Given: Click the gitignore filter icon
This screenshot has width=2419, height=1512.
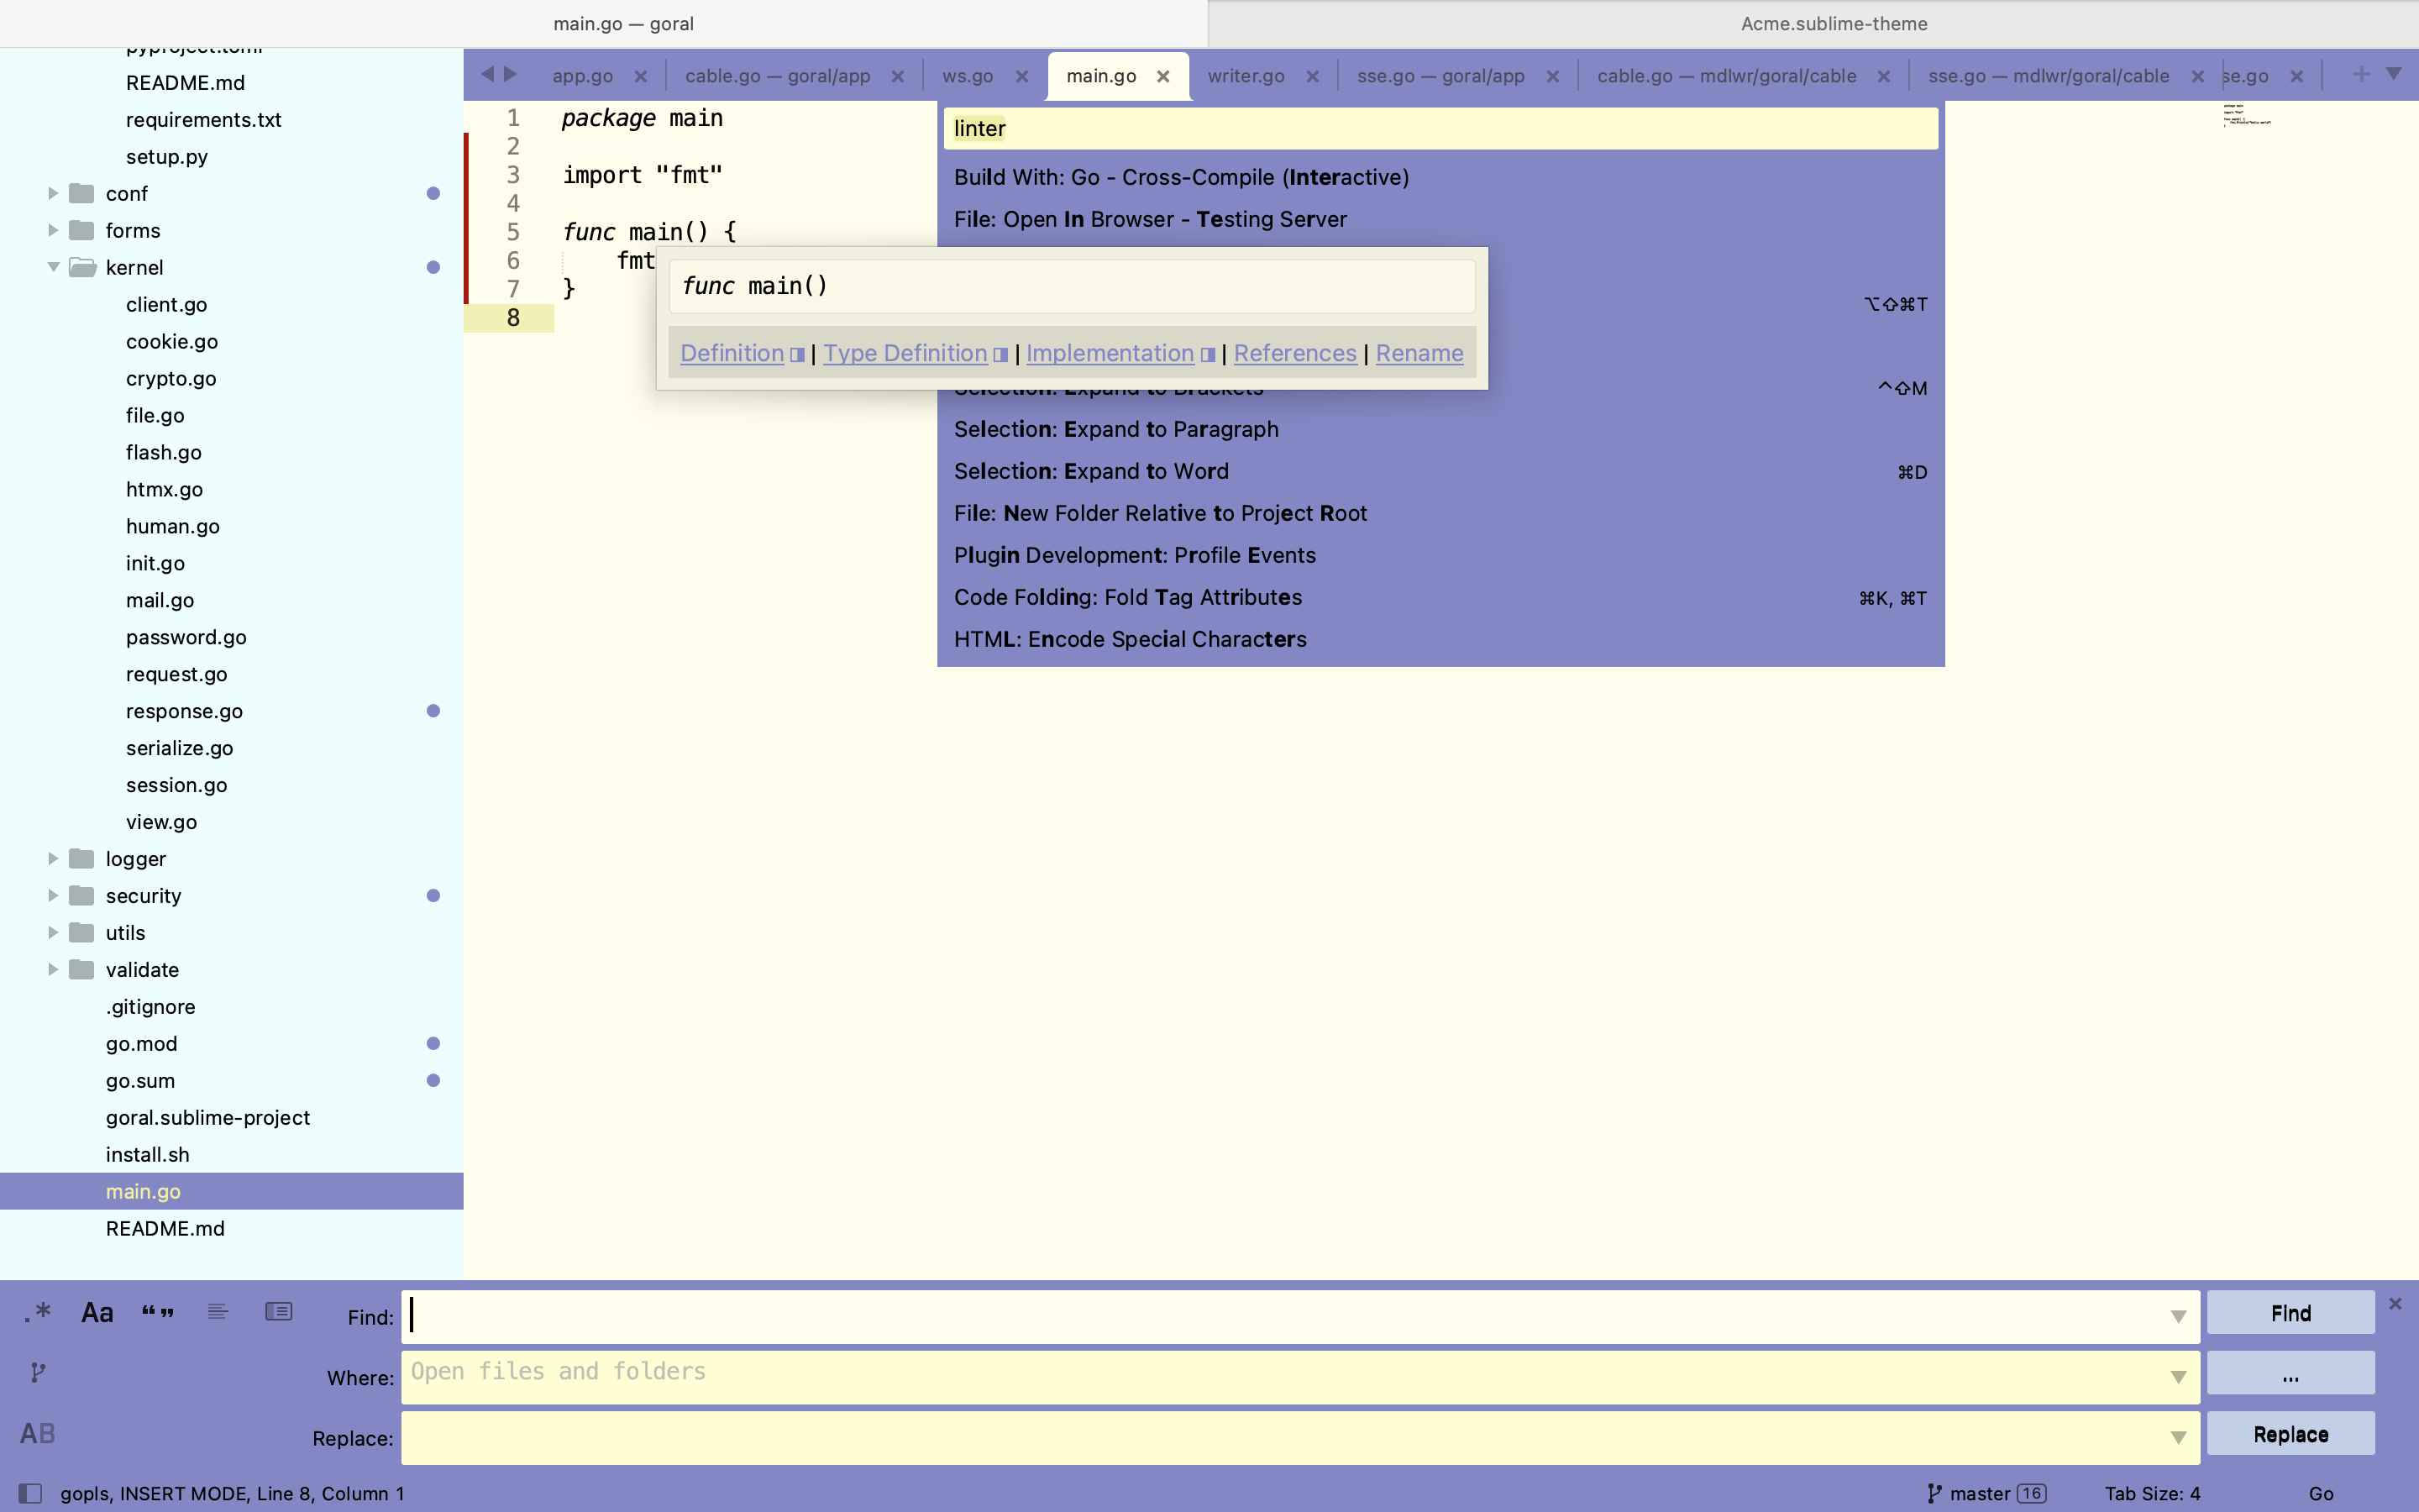Looking at the screenshot, I should (38, 1372).
